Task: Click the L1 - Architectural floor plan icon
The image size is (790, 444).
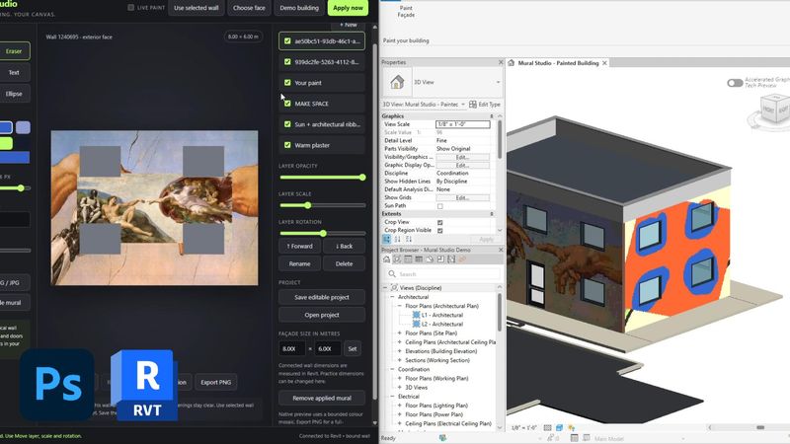Action: 416,315
